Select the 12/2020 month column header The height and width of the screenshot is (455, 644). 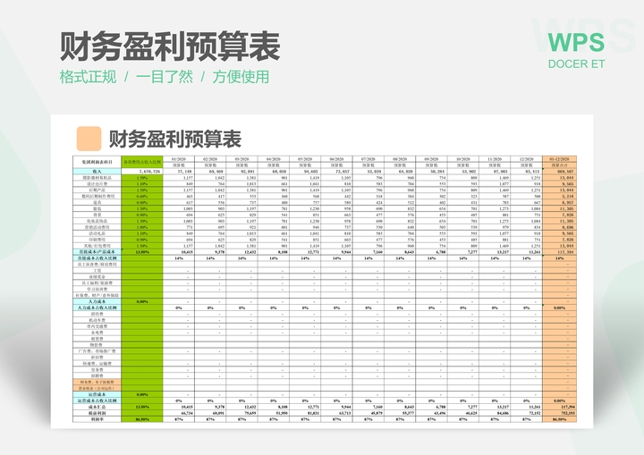[x=527, y=158]
